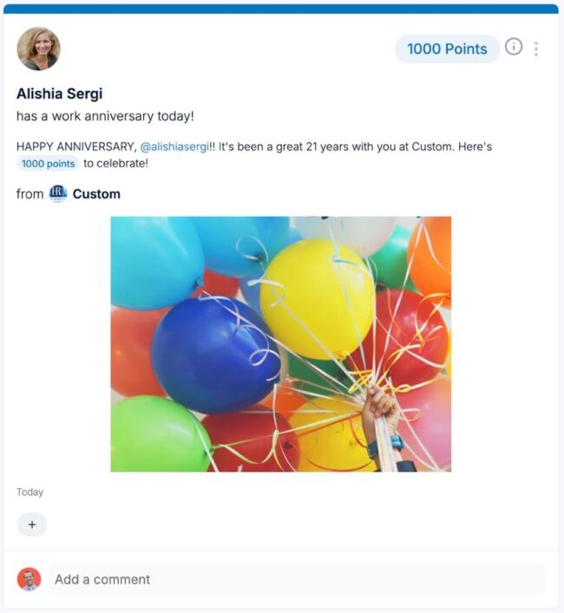564x613 pixels.
Task: Click the blue bar atop the post card
Action: tap(281, 9)
